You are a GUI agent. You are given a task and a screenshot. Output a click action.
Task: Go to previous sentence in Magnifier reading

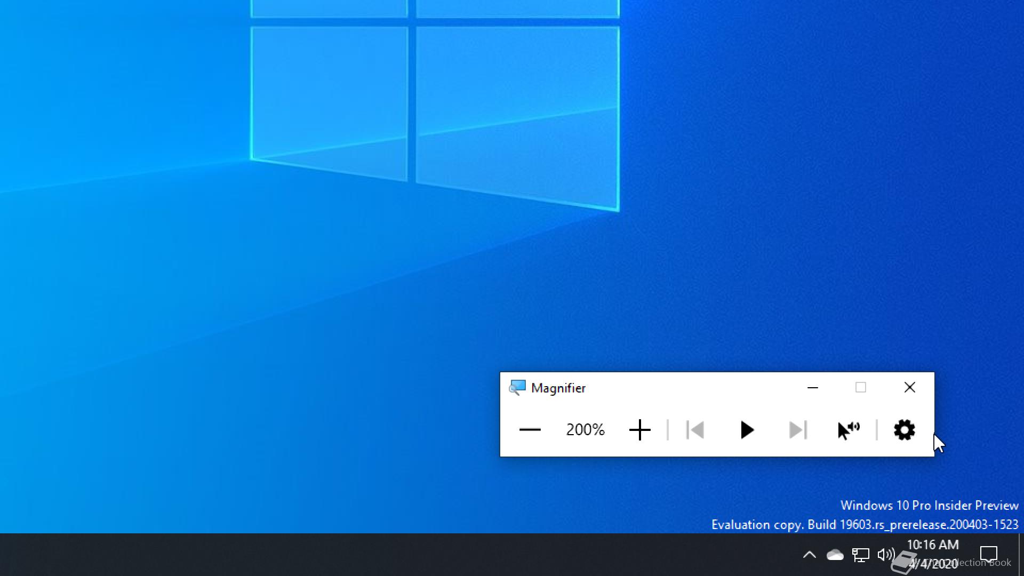tap(695, 430)
